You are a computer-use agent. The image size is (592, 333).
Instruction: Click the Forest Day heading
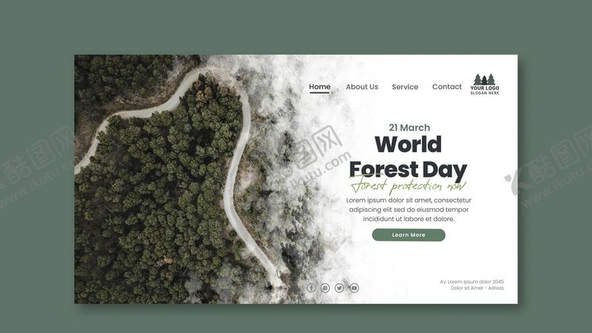408,170
